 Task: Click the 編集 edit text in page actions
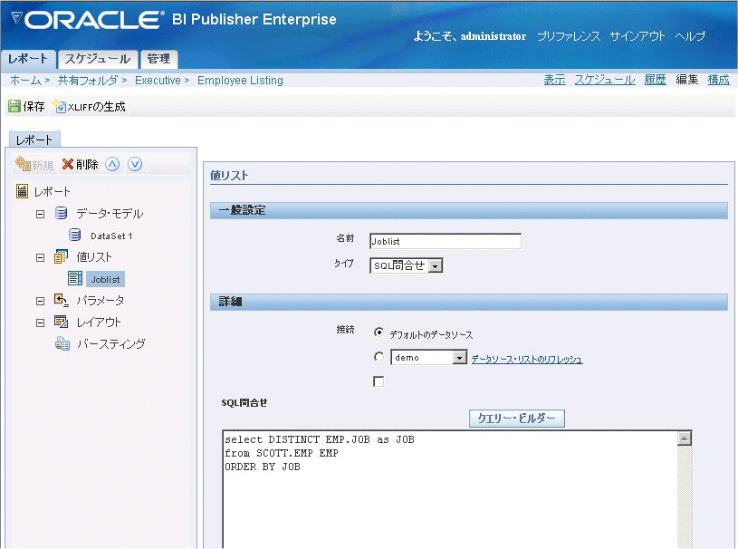[686, 80]
